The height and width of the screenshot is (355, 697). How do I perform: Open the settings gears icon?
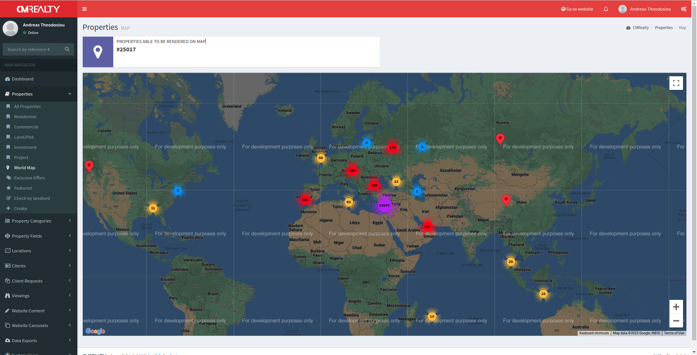coord(683,9)
